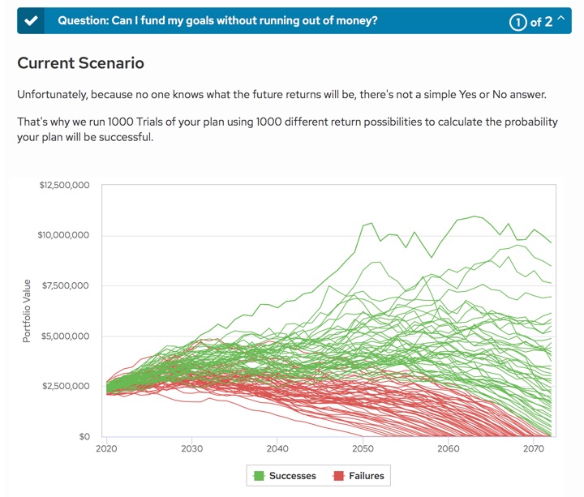Click the Portfolio Value axis title
The image size is (584, 497).
point(27,311)
